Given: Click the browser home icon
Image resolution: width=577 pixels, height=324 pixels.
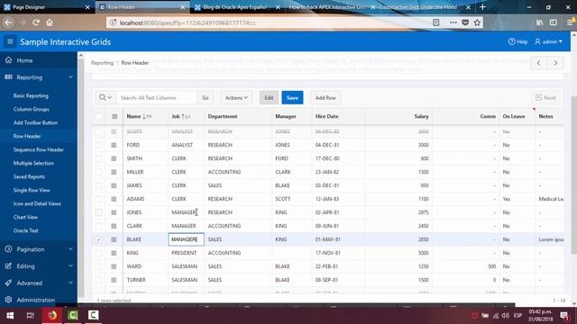Looking at the screenshot, I should click(x=50, y=22).
